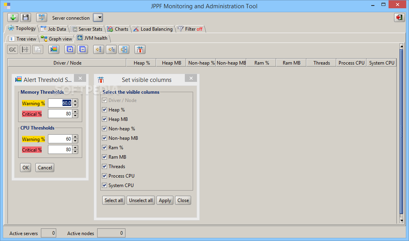Click the Driver / Node column header
Viewport: 409px width, 241px height.
67,63
